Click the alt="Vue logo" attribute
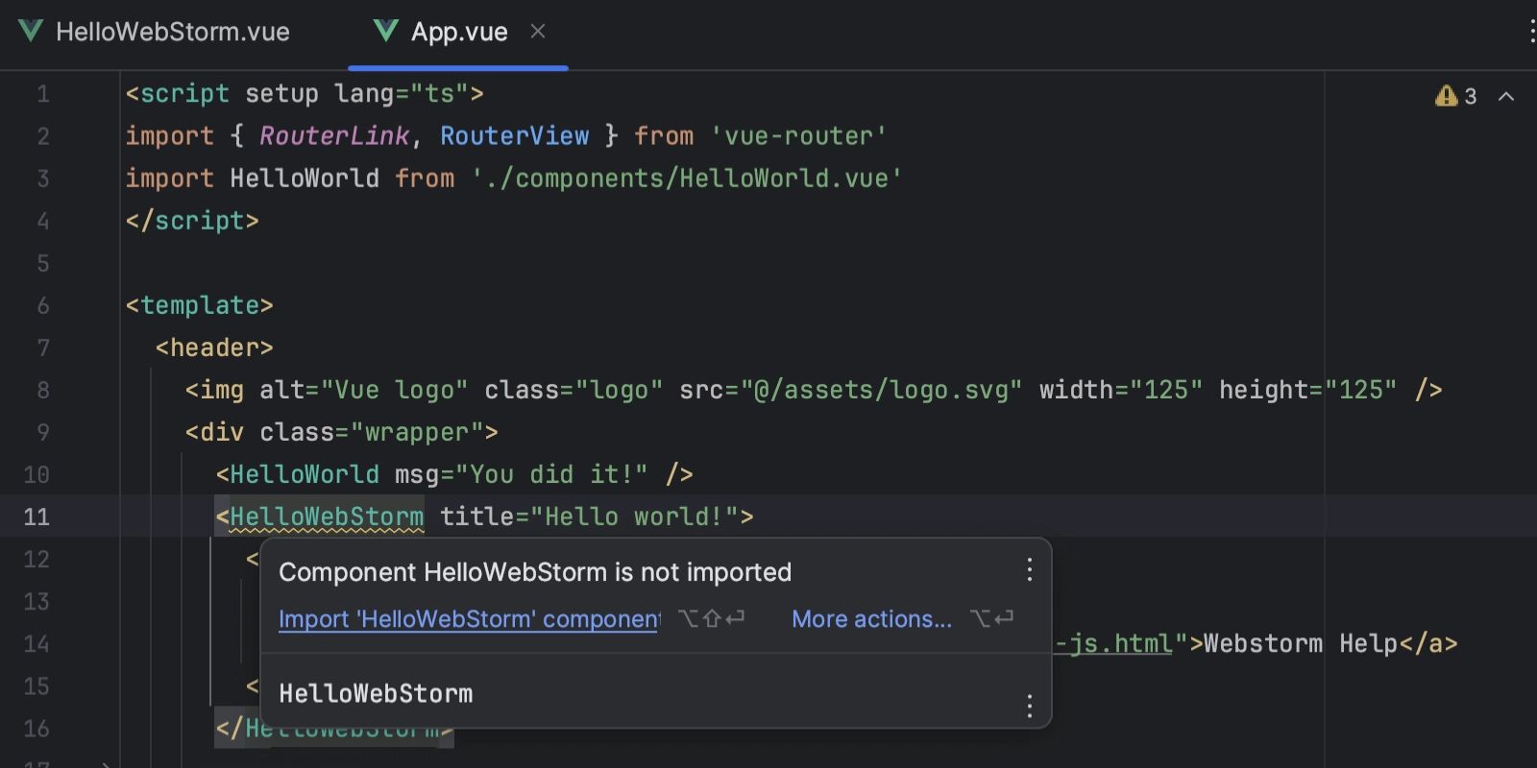Image resolution: width=1537 pixels, height=768 pixels. [364, 390]
